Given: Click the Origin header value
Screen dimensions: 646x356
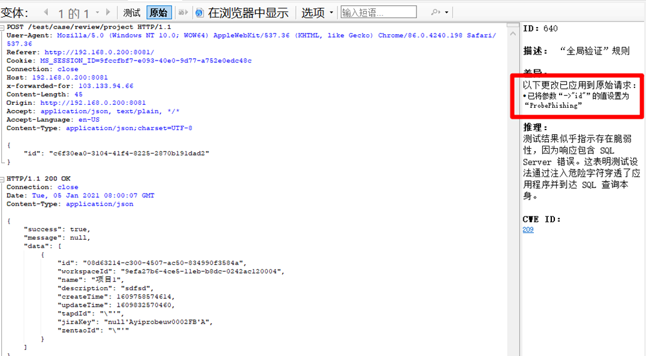Looking at the screenshot, I should tap(93, 103).
